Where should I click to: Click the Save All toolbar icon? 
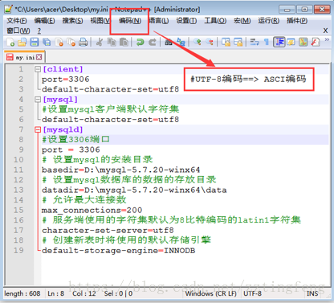coord(47,42)
